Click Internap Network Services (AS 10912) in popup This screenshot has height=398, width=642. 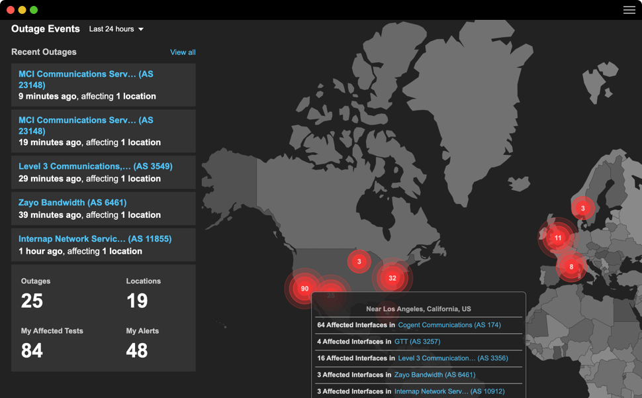[x=449, y=391]
